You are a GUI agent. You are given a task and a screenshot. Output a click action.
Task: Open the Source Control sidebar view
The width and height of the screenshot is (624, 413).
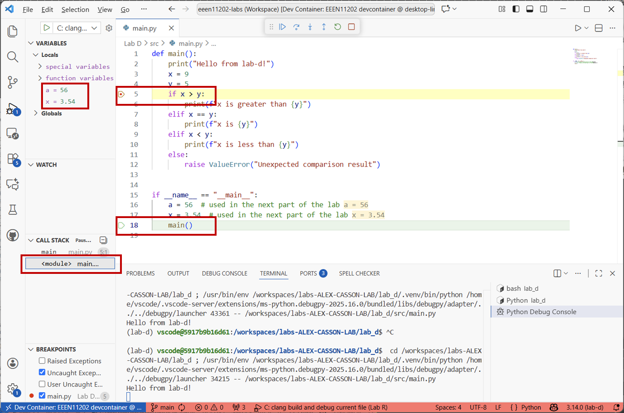point(12,82)
